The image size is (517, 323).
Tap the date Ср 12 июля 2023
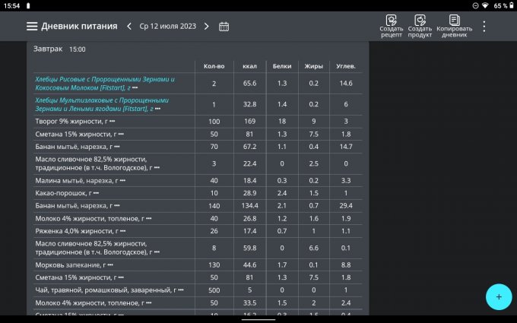pos(167,26)
